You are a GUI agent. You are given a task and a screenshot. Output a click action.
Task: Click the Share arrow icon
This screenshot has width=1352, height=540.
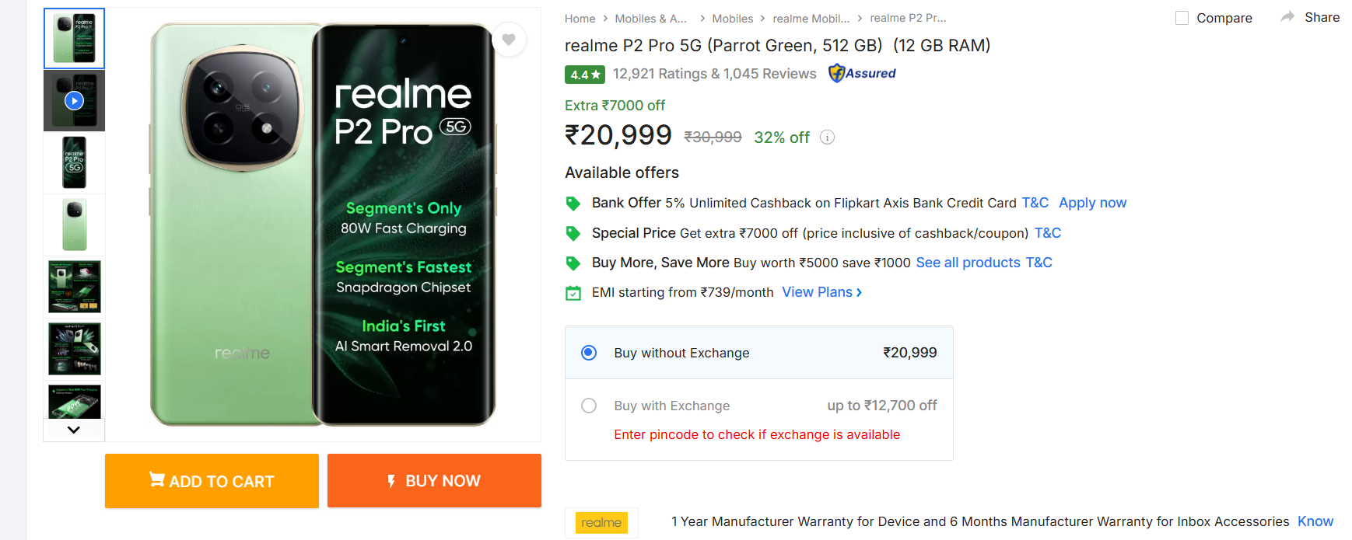pos(1287,17)
